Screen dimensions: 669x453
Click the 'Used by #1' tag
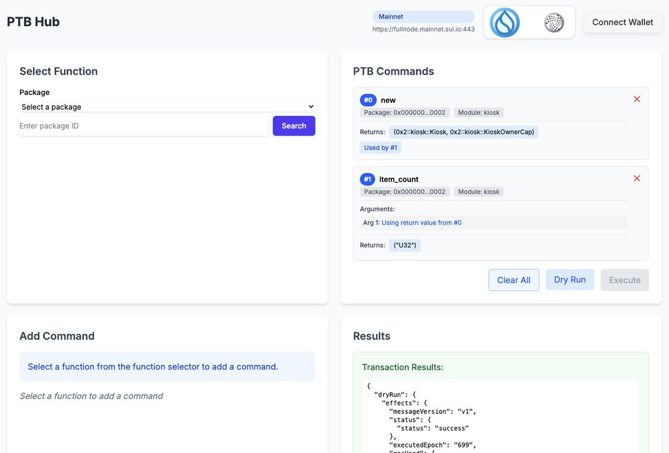pyautogui.click(x=380, y=148)
